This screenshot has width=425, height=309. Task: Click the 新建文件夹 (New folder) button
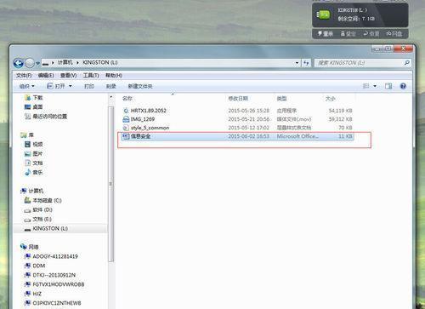(140, 86)
